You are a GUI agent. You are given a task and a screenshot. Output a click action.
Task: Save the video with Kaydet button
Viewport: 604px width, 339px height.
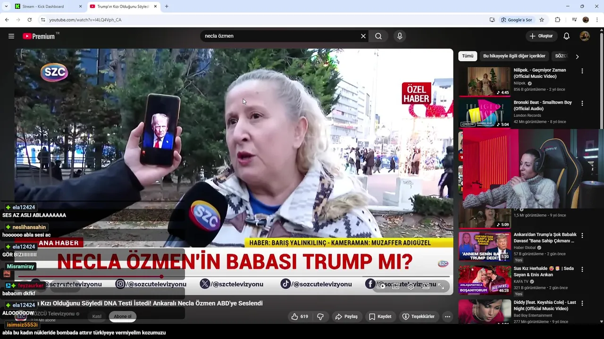(x=380, y=316)
